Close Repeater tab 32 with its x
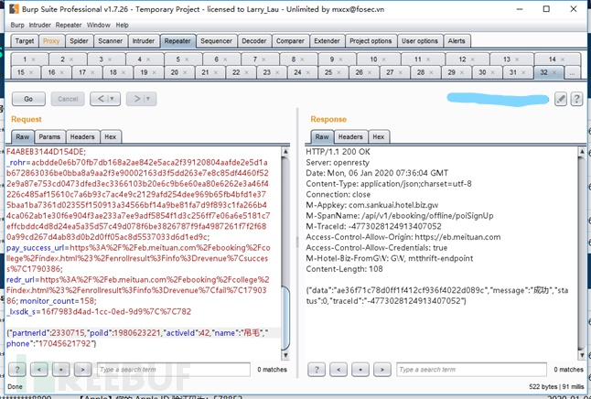 554,72
